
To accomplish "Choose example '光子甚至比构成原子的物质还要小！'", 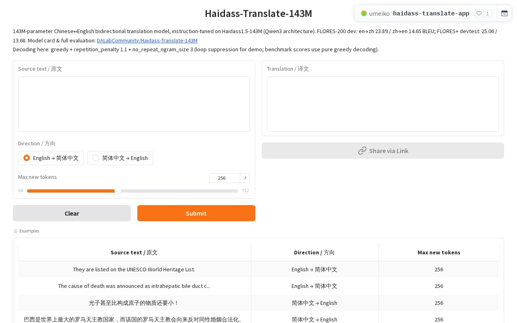I will [134, 303].
